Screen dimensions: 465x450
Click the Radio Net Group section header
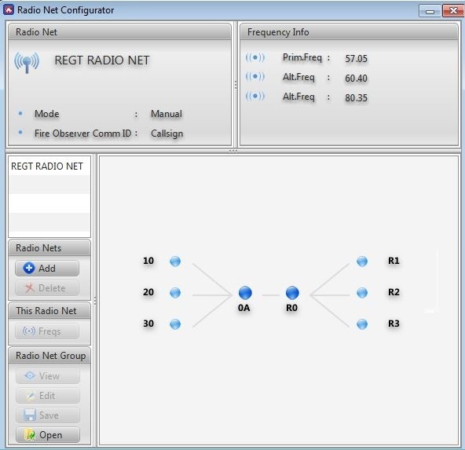49,356
